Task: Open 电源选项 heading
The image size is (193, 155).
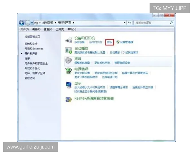Action: point(81,69)
